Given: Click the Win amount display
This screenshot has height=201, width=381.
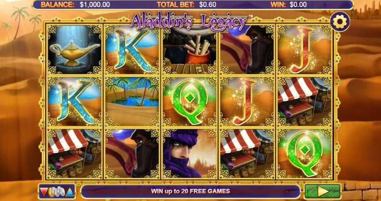Looking at the screenshot, I should pos(298,5).
